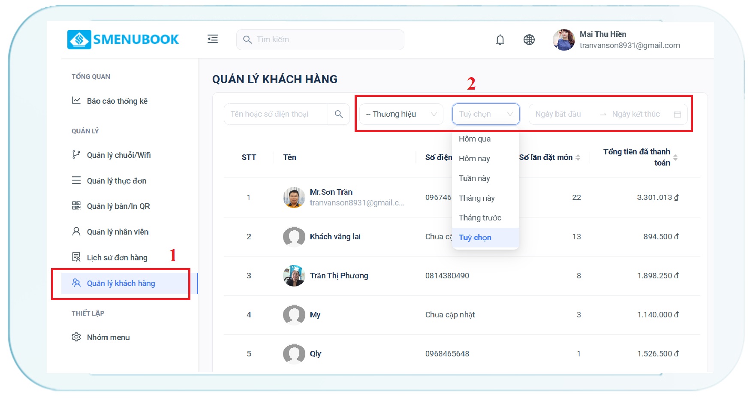Sort by Tổng tiền đã thanh toán
The height and width of the screenshot is (398, 753).
(675, 157)
